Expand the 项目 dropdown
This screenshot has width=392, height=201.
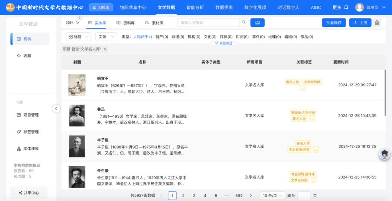(73, 23)
